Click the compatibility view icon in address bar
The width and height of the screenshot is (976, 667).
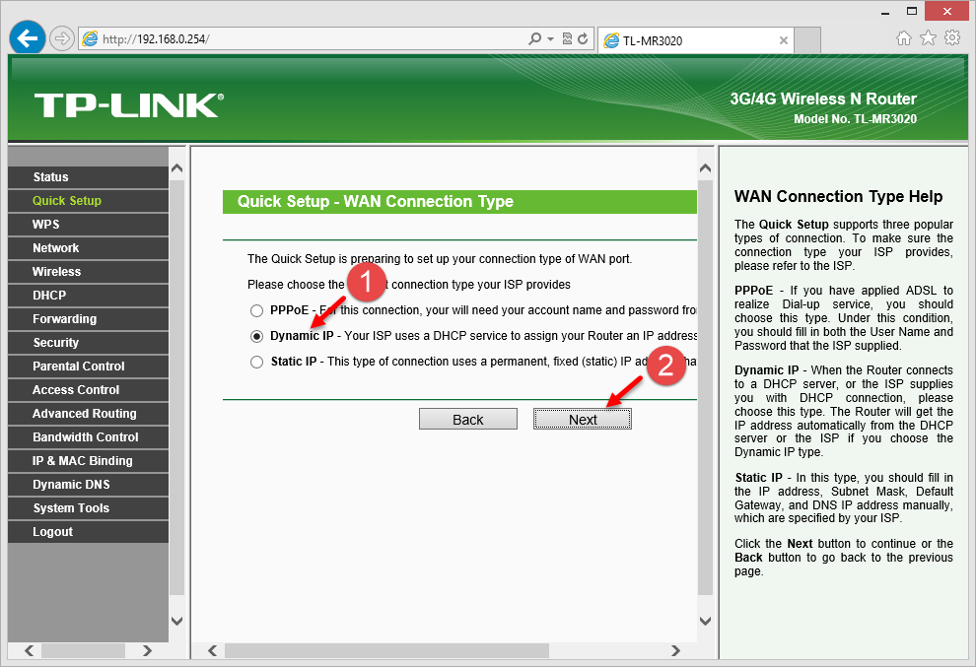(567, 39)
